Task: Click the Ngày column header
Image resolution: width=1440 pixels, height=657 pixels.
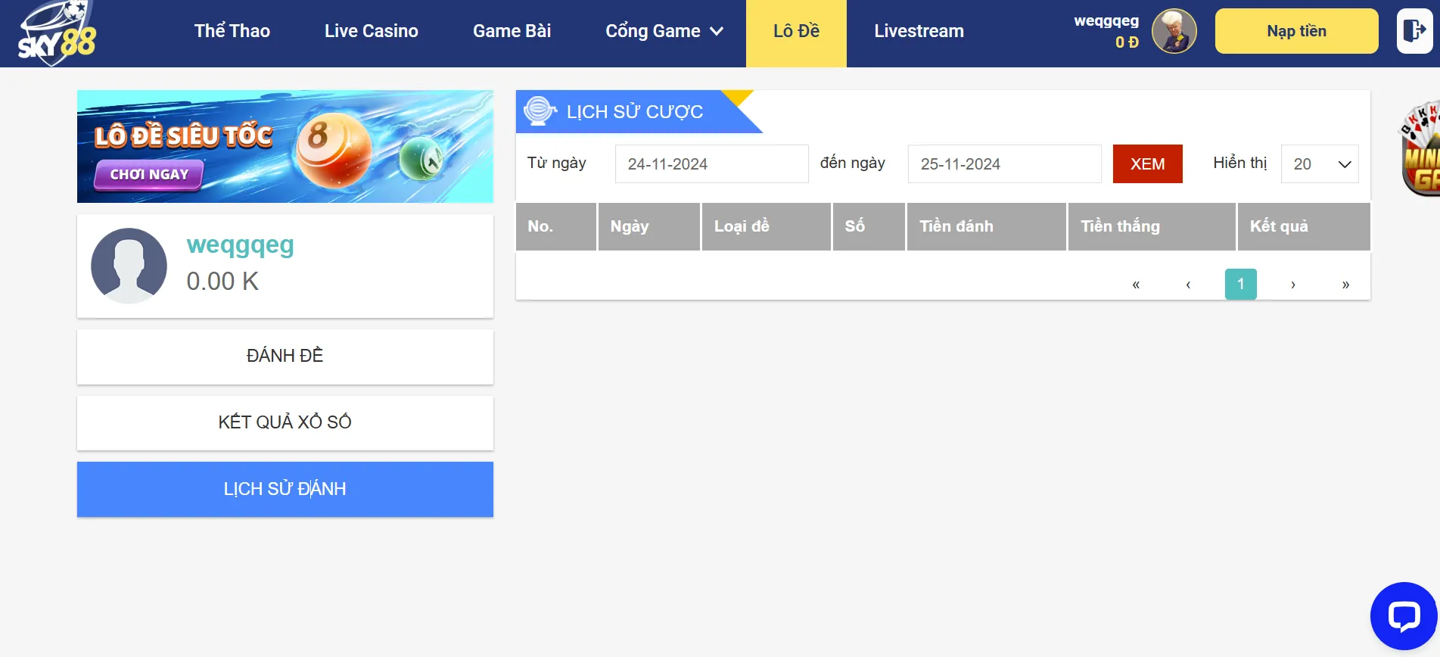Action: (649, 226)
